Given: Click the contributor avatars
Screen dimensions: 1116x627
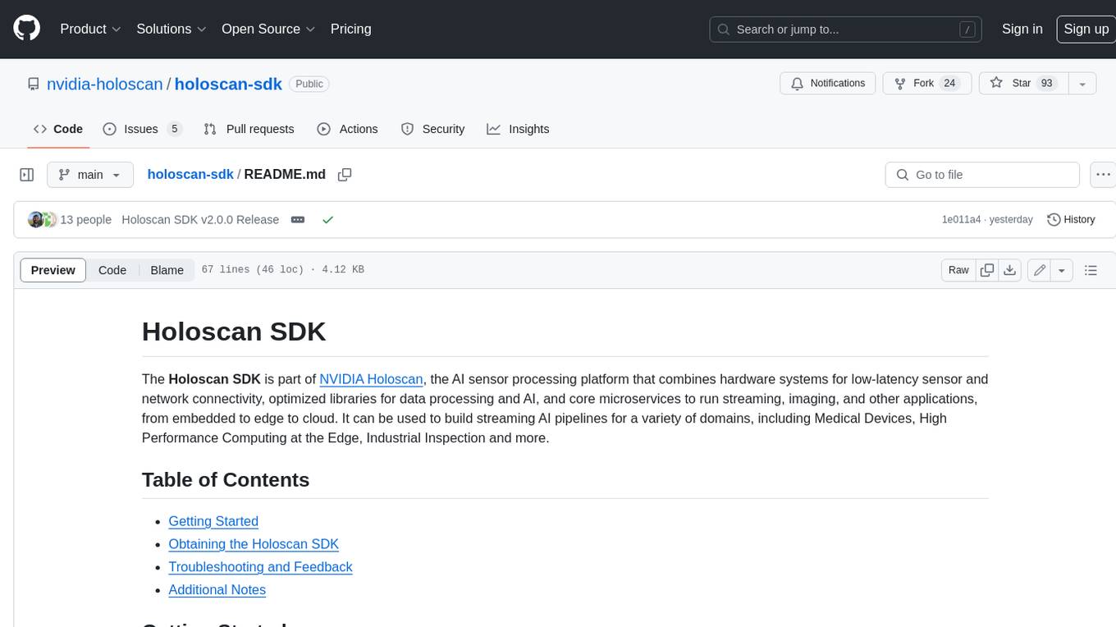Looking at the screenshot, I should 42,220.
